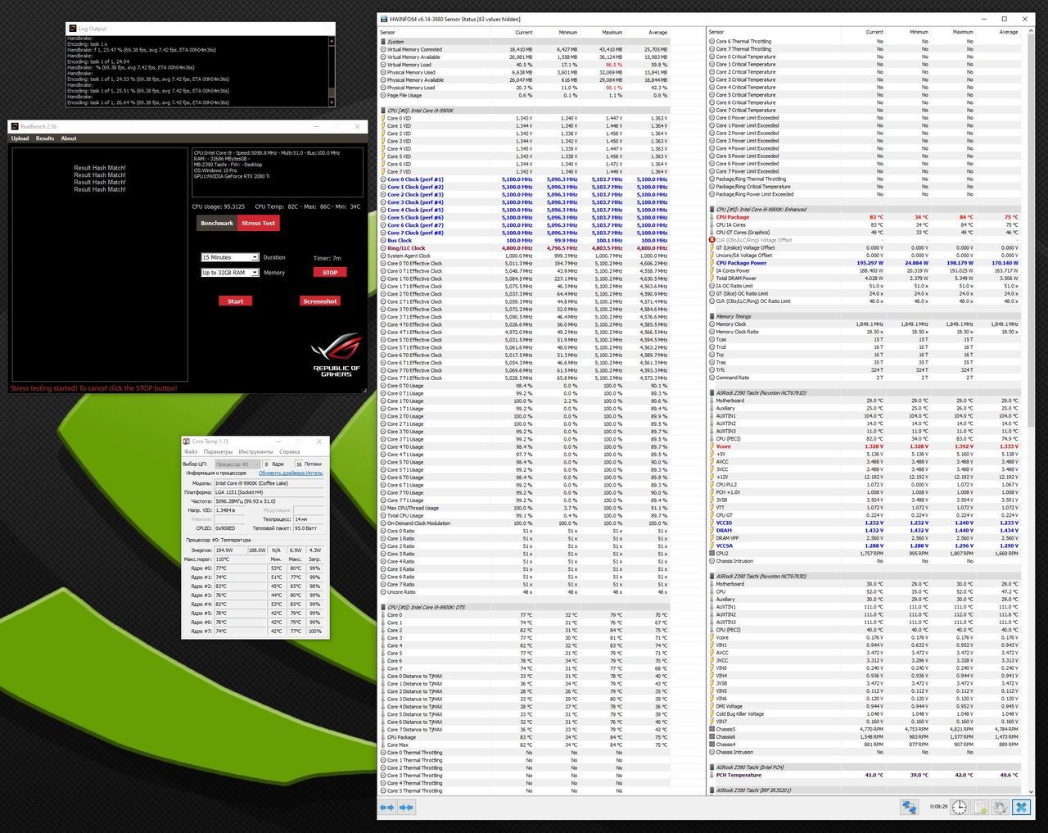The width and height of the screenshot is (1048, 833).
Task: Click the 0:08:29 elapsed time in HWiNFO
Action: 938,807
